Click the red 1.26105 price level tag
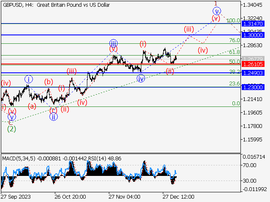 tap(253, 64)
